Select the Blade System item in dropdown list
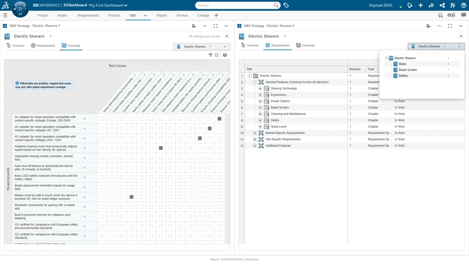 coord(407,70)
